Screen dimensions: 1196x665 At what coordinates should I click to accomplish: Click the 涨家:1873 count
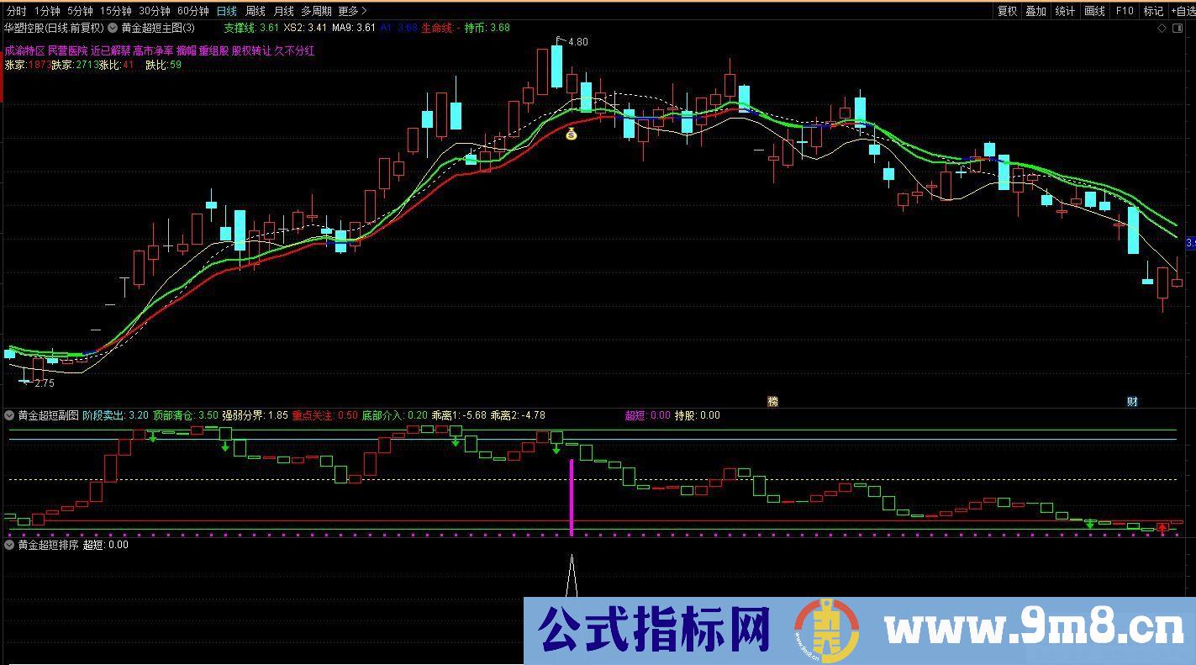(x=26, y=65)
